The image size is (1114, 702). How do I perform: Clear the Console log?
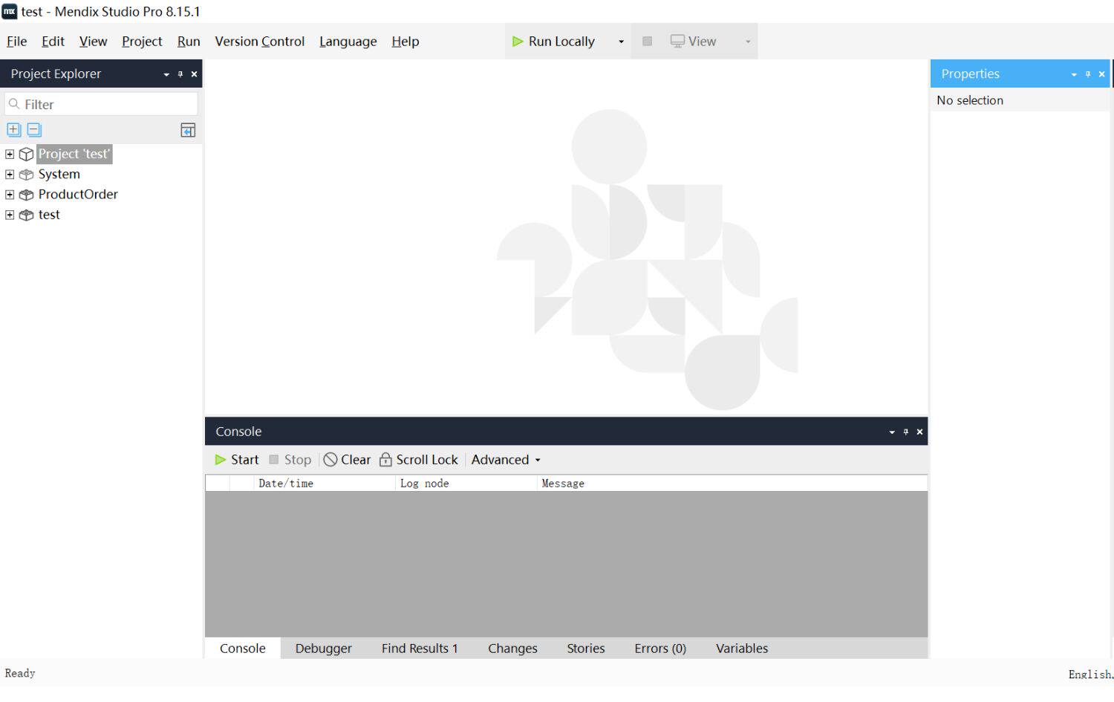(347, 460)
